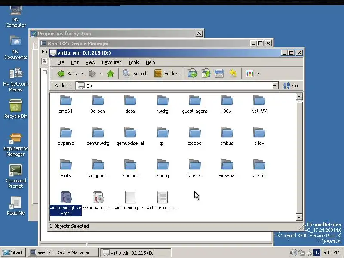Click the EN language indicator
344x258 pixels.
click(316, 252)
